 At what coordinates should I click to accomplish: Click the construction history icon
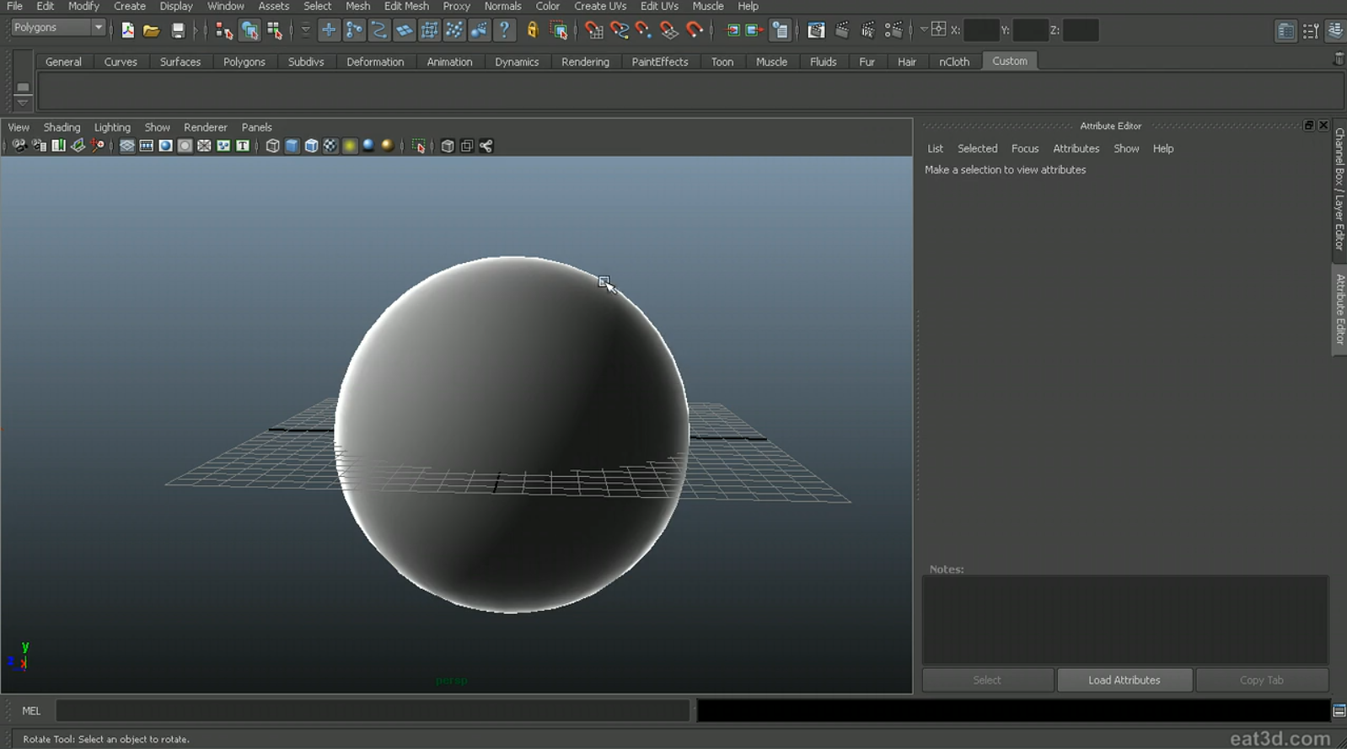tap(780, 31)
